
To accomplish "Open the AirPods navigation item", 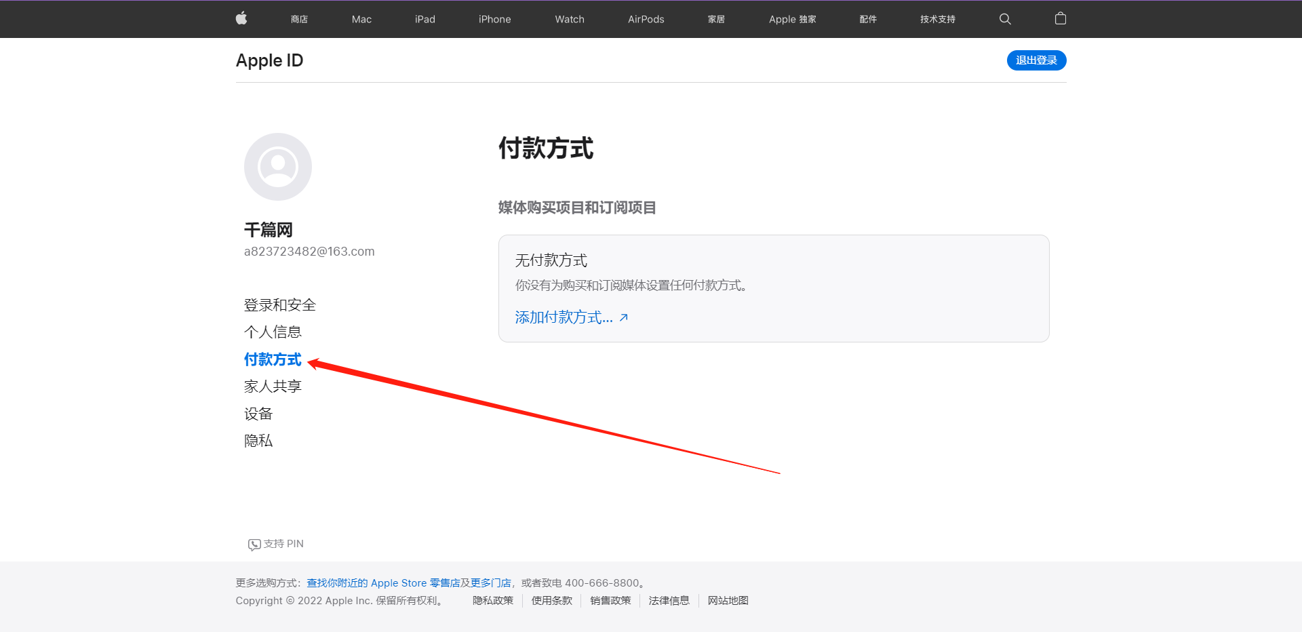I will point(646,19).
